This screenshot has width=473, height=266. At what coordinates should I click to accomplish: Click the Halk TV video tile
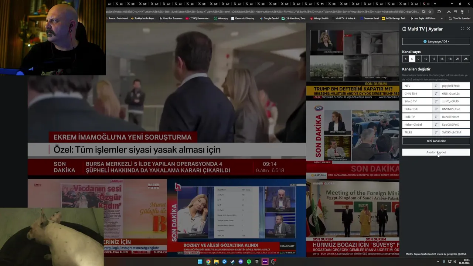[236, 217]
